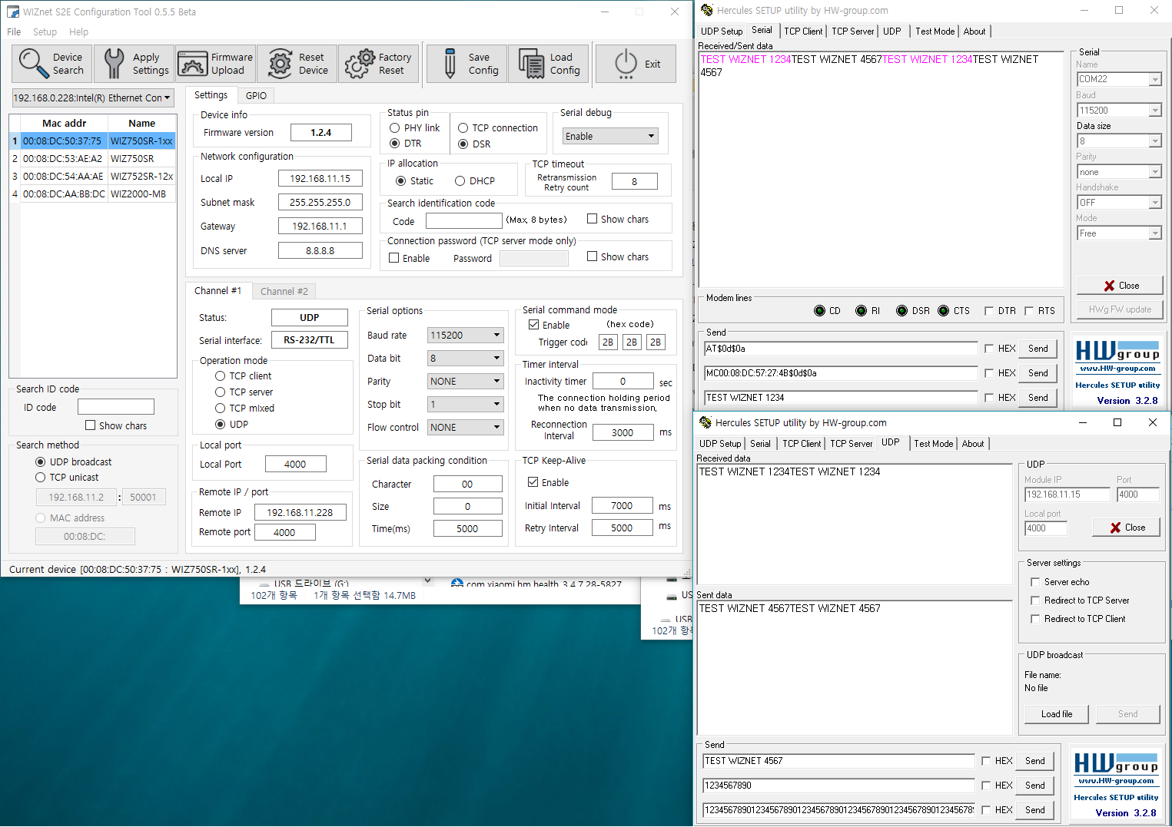This screenshot has height=827, width=1172.
Task: Switch to the Channel #2 tab
Action: [284, 292]
